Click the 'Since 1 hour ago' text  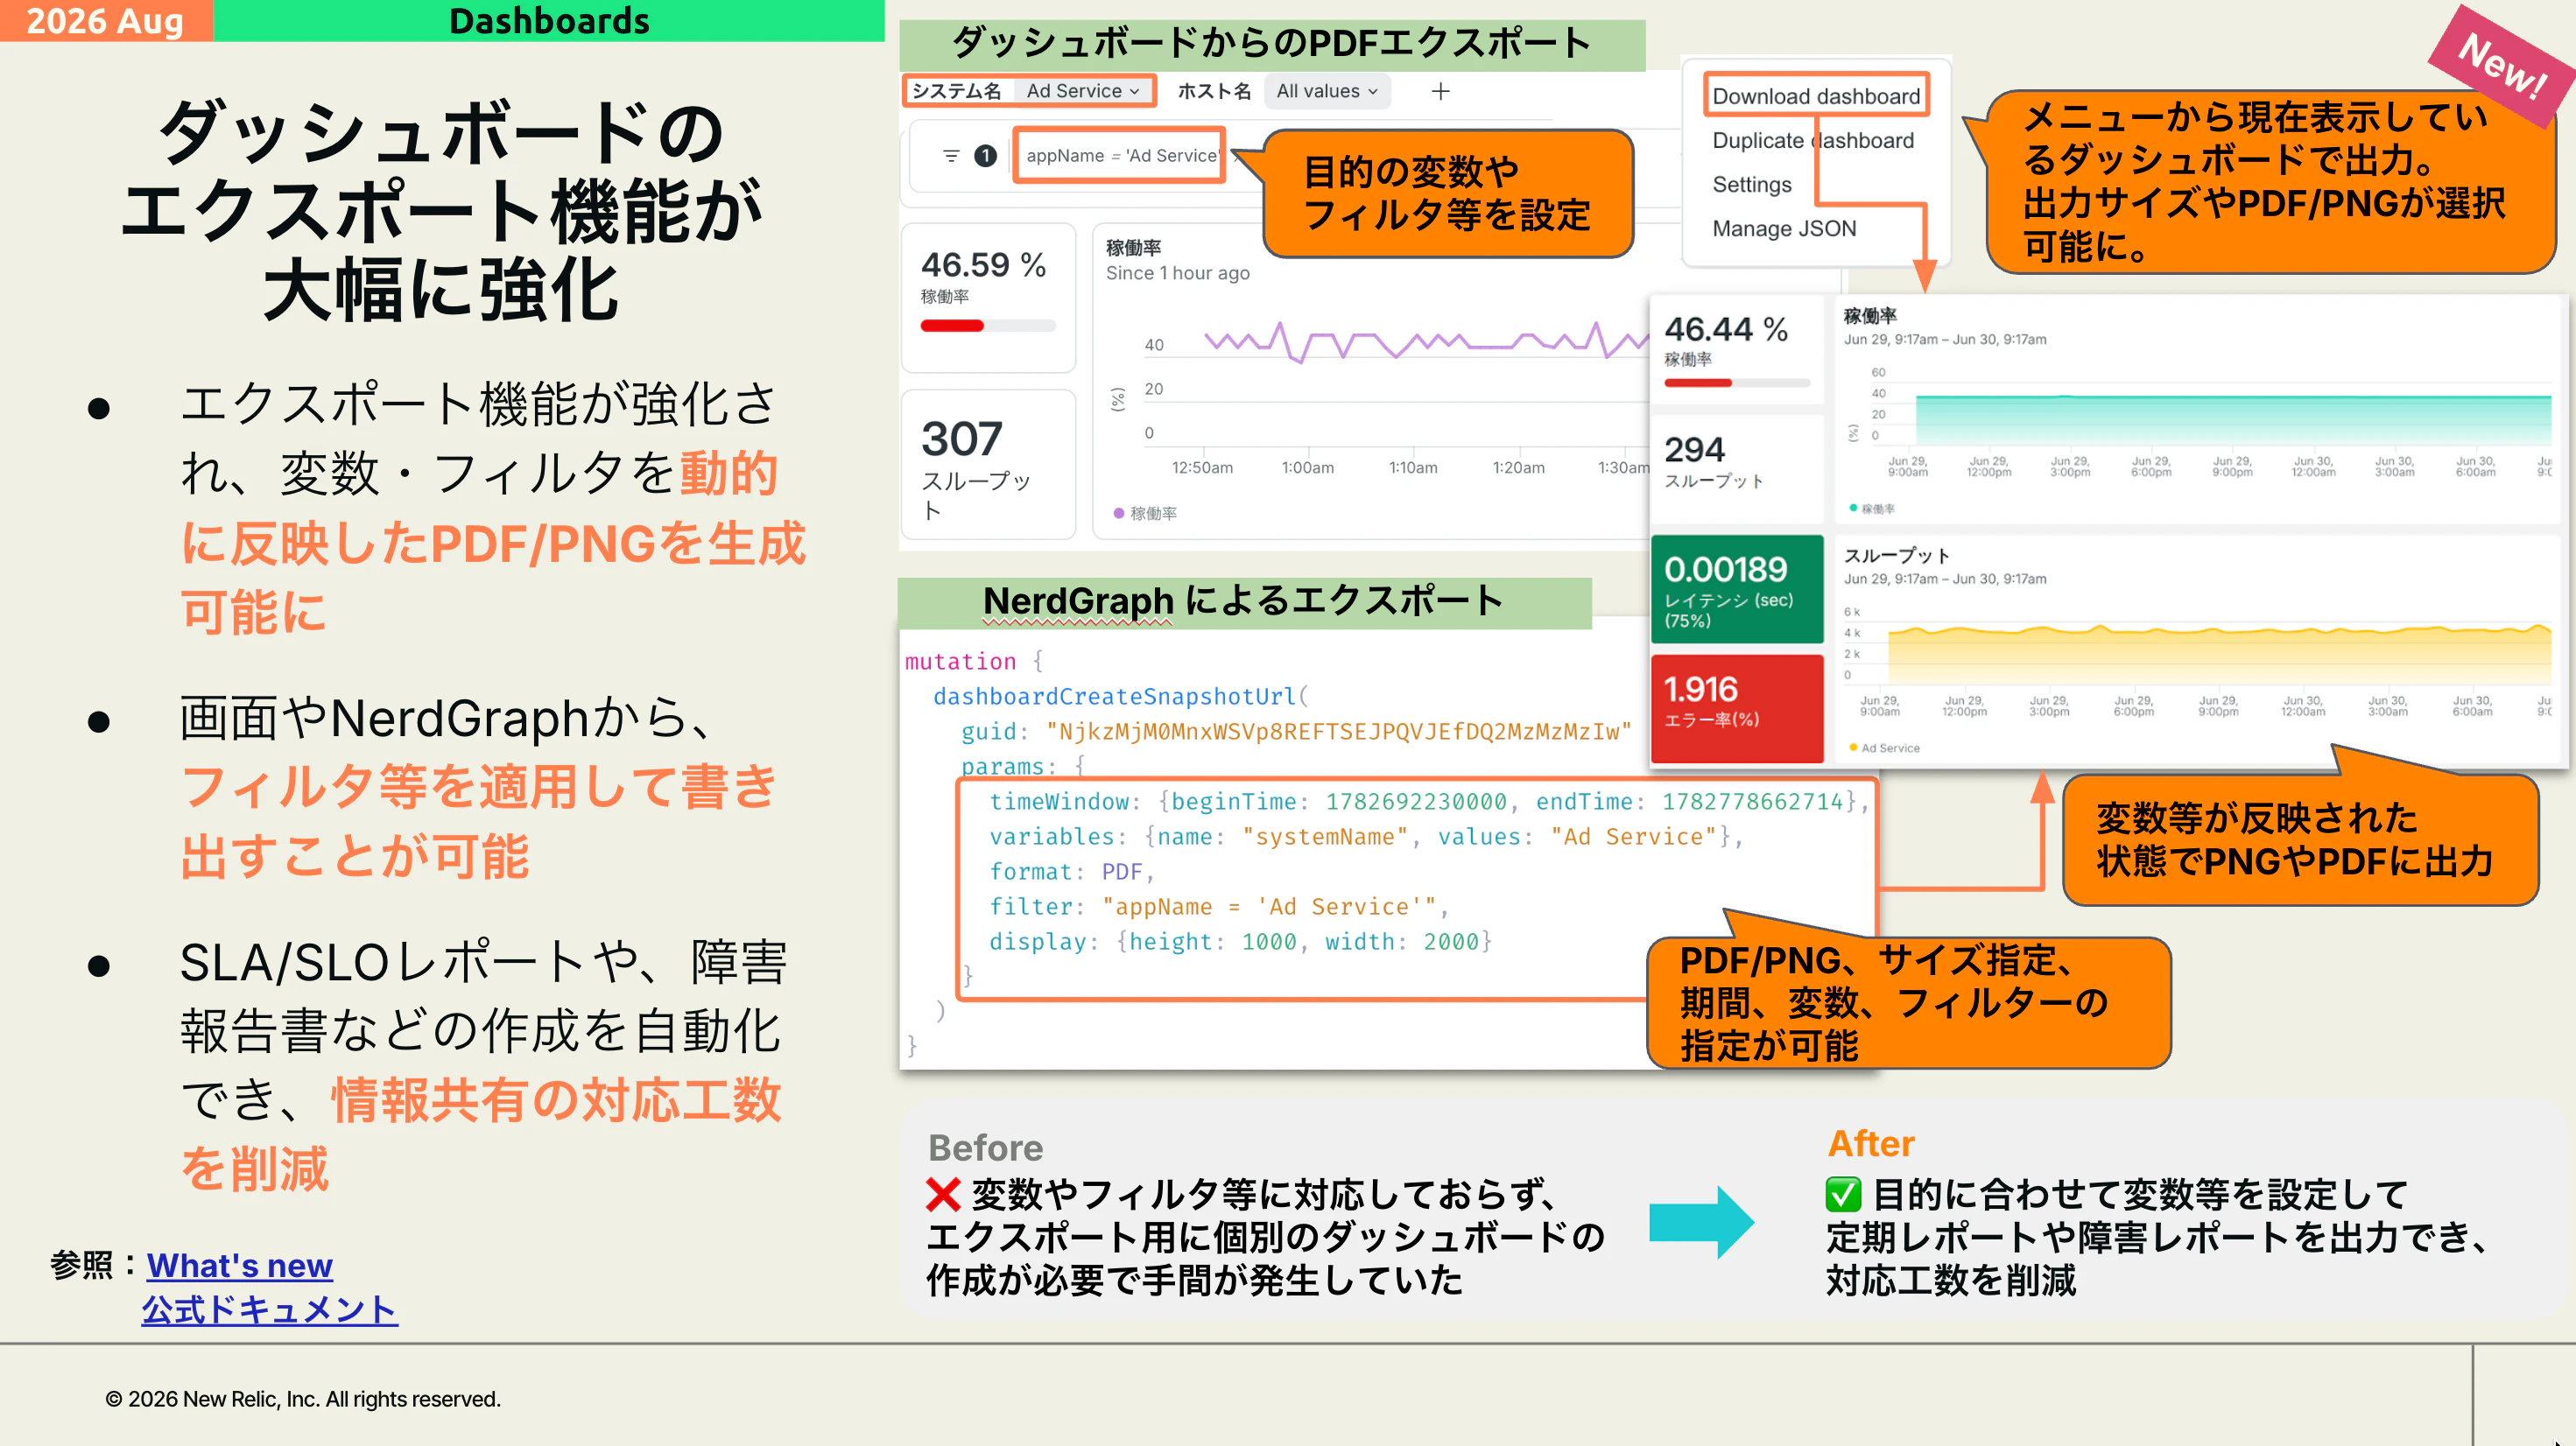[x=1177, y=273]
